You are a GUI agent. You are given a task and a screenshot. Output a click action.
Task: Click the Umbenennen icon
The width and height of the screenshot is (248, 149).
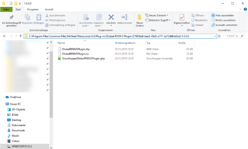(124, 17)
